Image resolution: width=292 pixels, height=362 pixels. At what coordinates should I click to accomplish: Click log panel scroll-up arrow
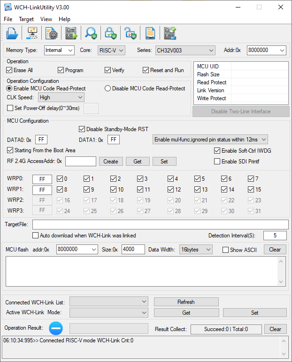[284, 341]
